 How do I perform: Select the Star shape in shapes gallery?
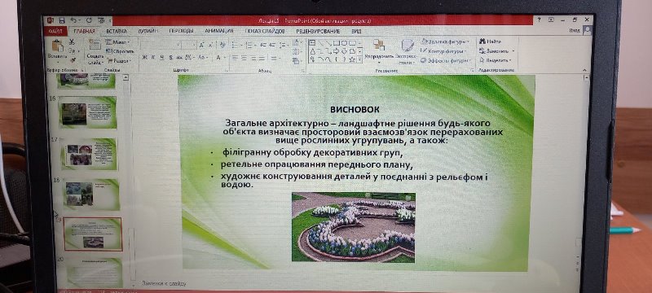coord(352,59)
